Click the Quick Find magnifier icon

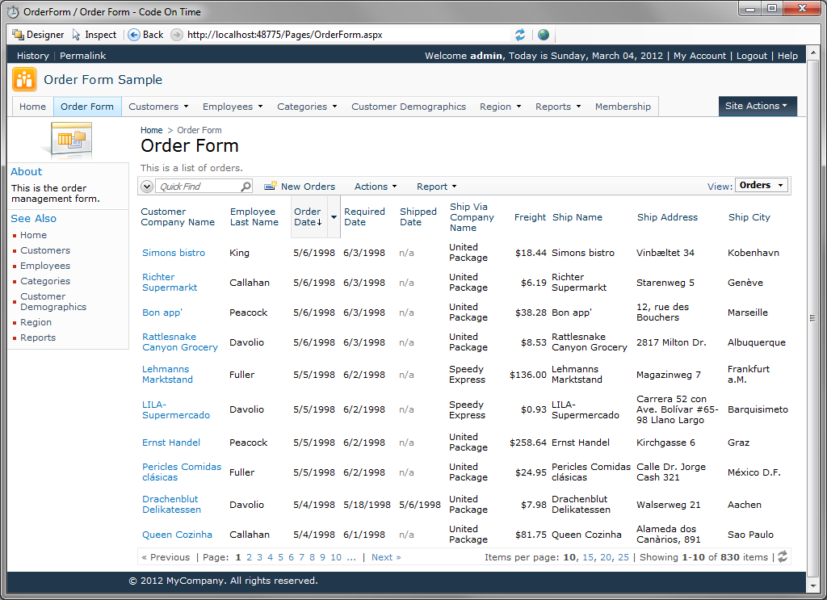(x=246, y=186)
